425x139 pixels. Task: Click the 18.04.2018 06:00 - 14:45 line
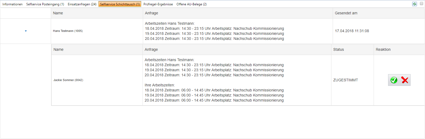tap(214, 90)
